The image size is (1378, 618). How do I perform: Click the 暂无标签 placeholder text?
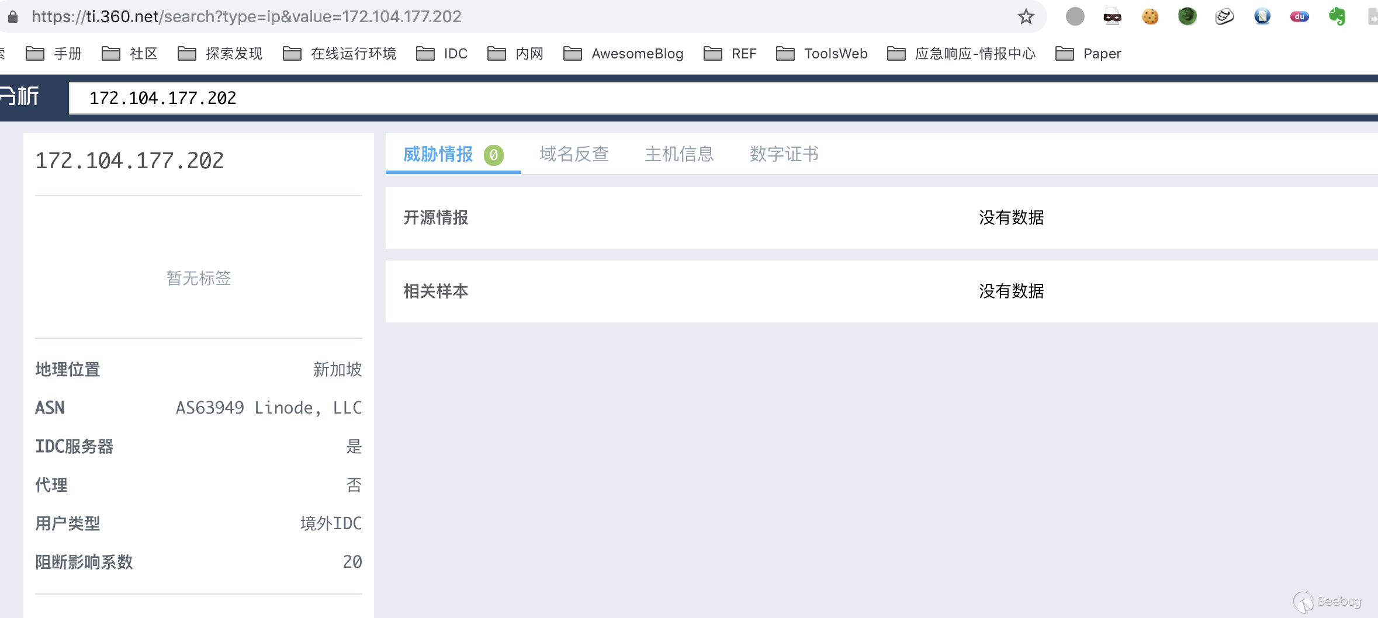coord(199,279)
